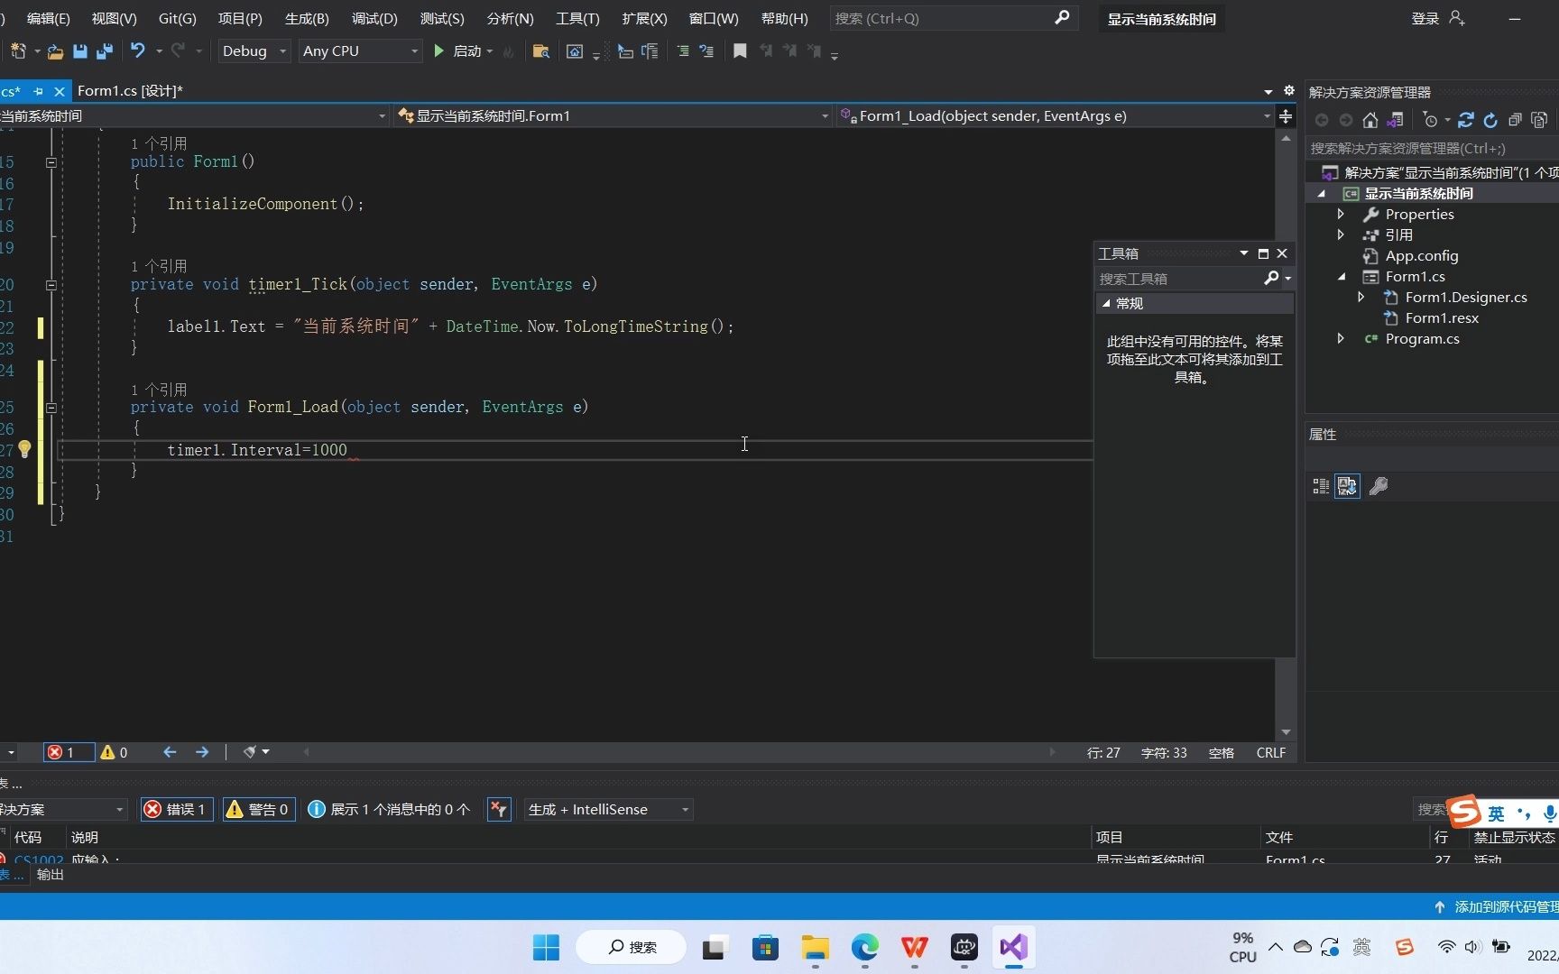The height and width of the screenshot is (974, 1559).
Task: Collapse the timer1_Tick method block
Action: (51, 285)
